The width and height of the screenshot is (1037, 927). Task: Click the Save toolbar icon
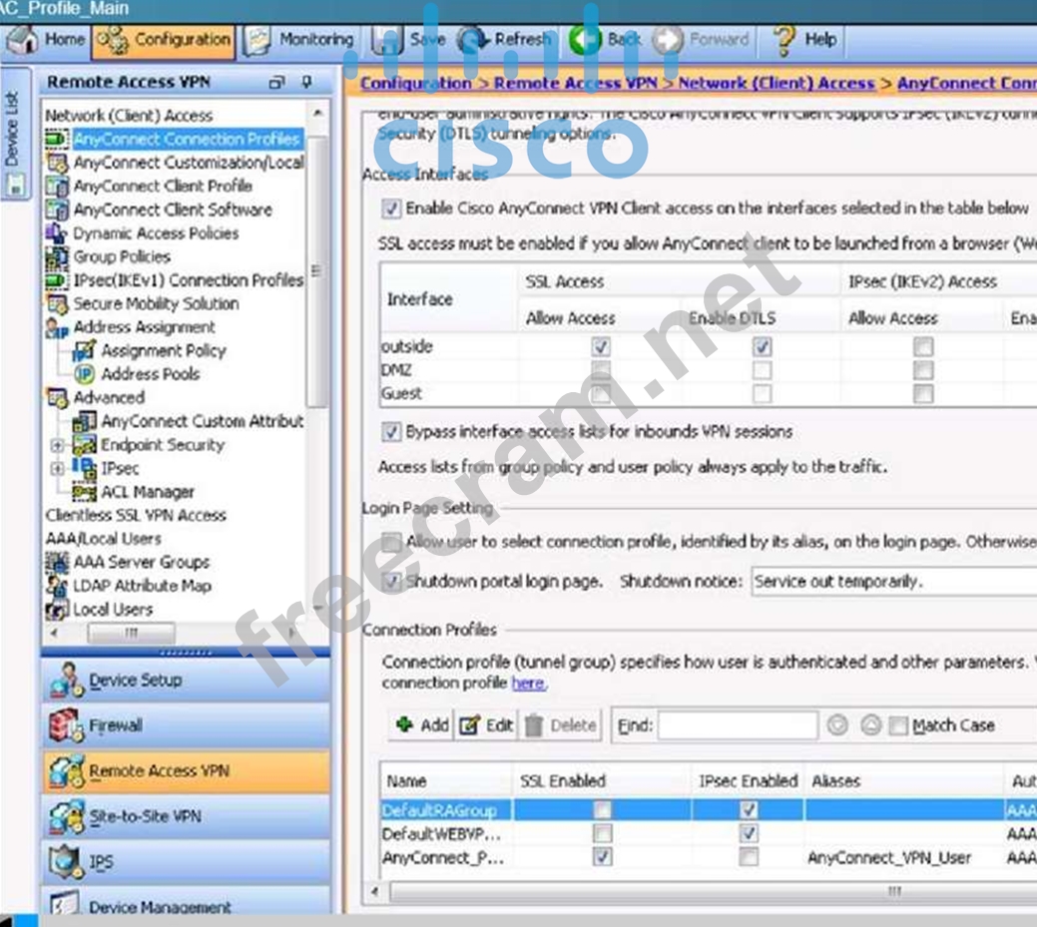point(387,41)
